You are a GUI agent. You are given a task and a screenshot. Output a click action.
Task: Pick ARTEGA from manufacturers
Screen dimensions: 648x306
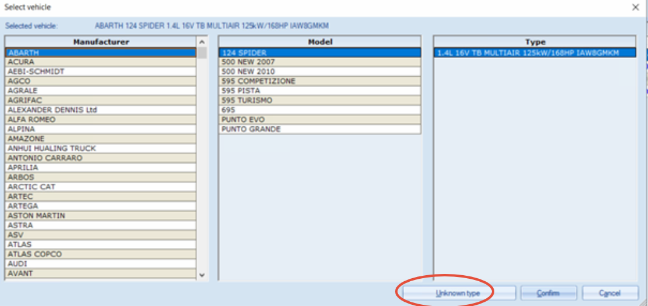click(101, 206)
